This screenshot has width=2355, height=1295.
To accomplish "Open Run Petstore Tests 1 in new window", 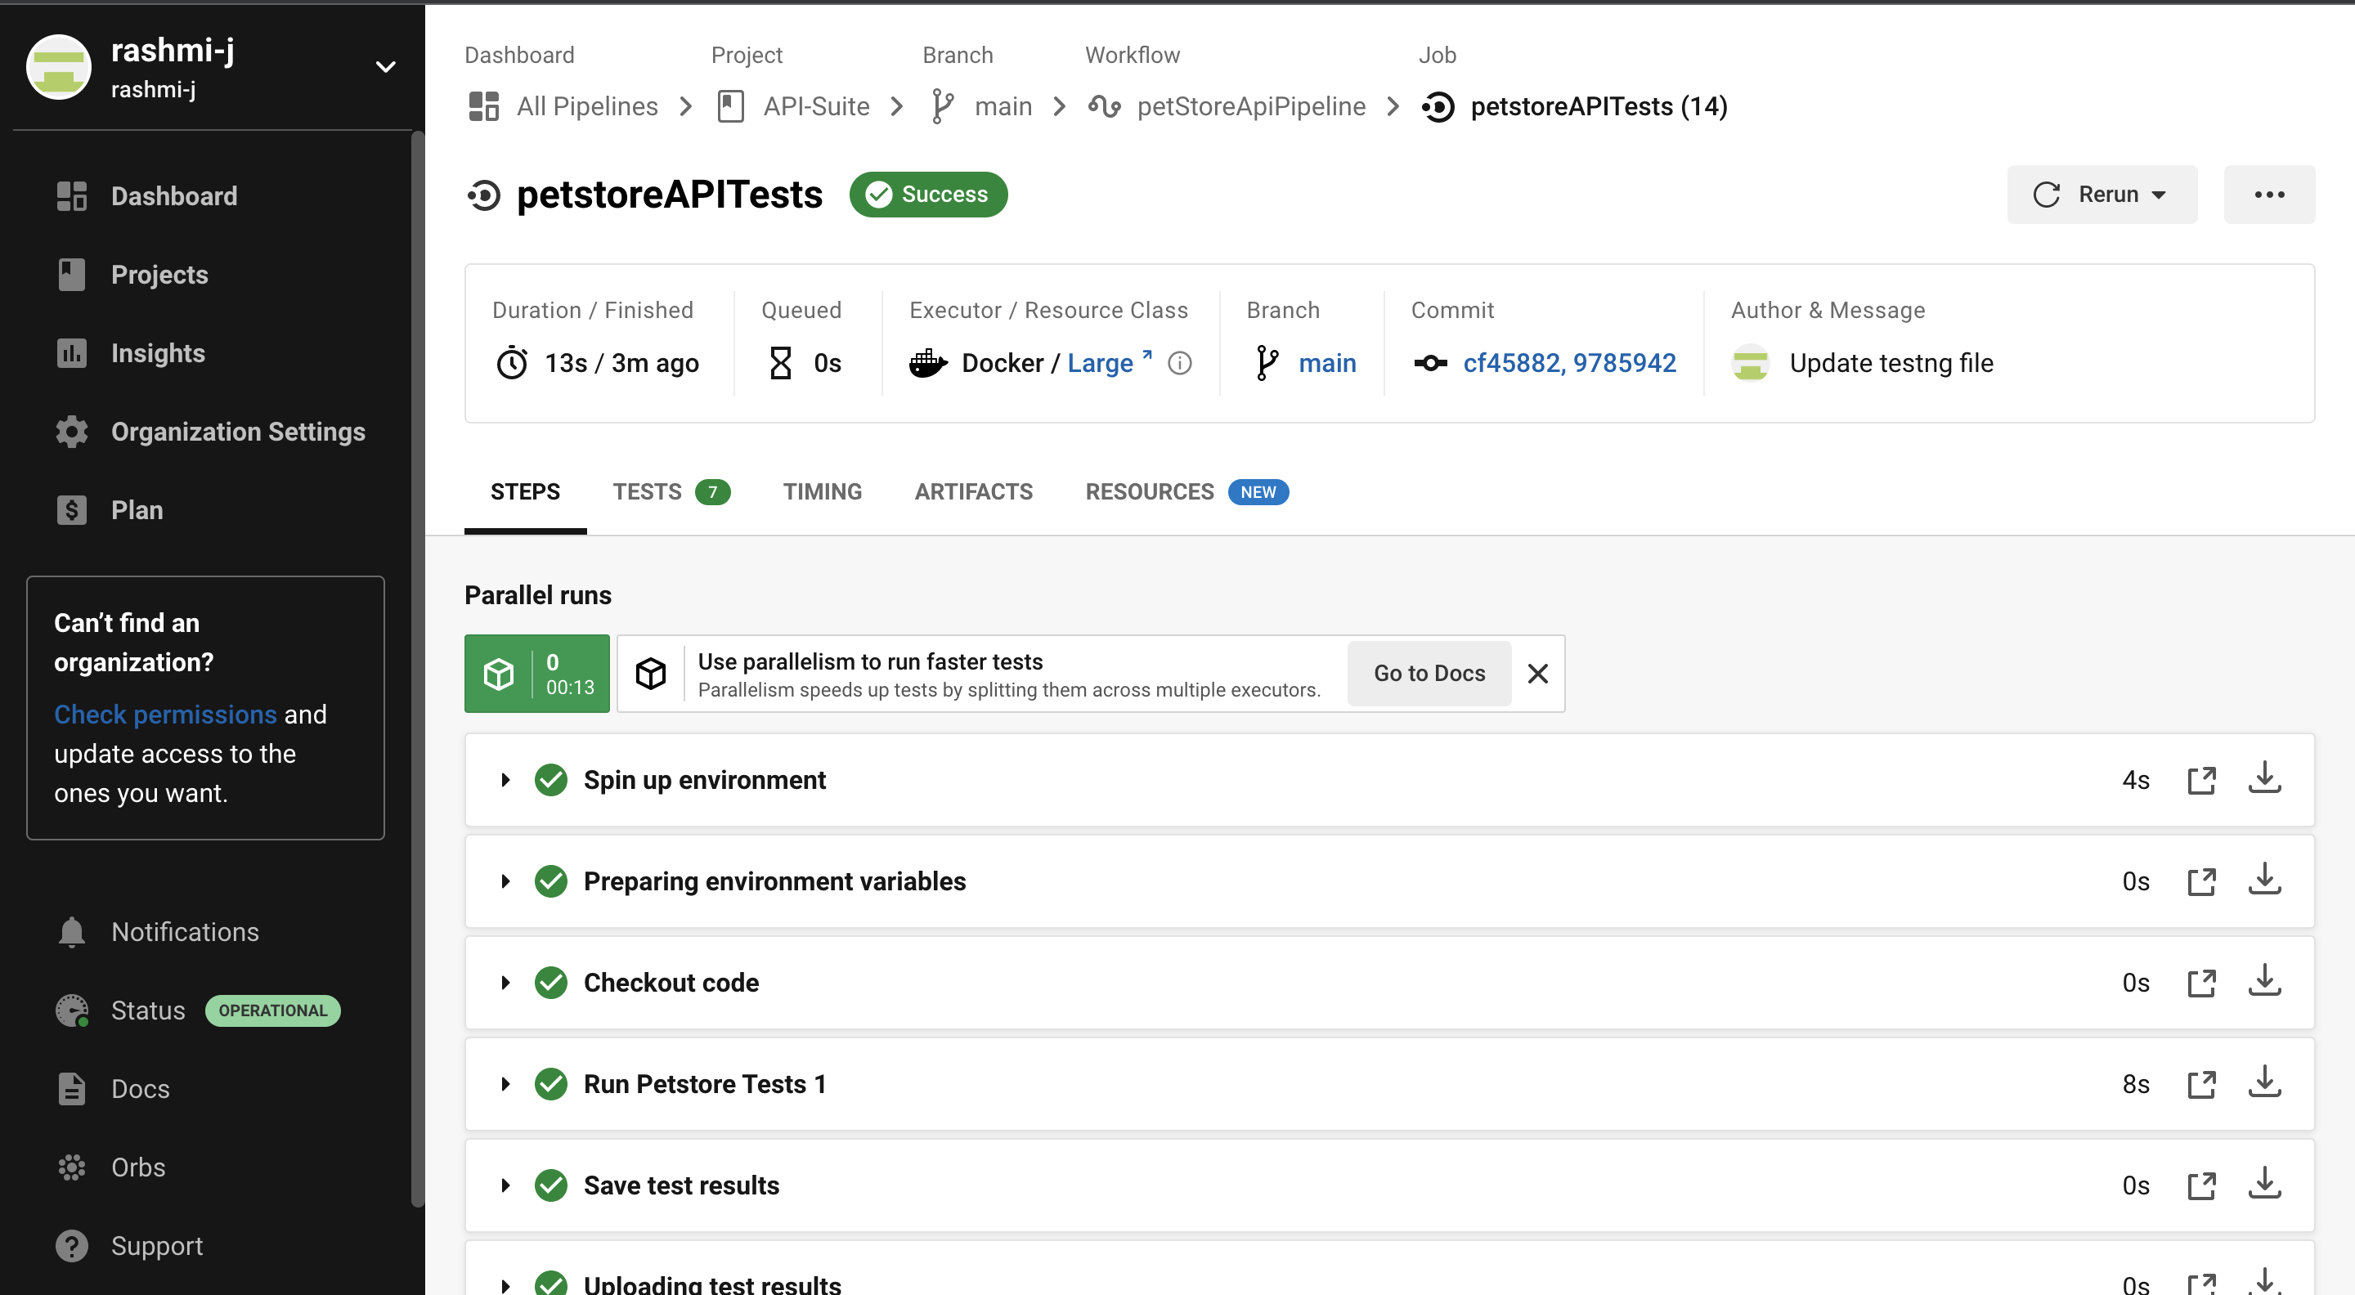I will [x=2202, y=1084].
